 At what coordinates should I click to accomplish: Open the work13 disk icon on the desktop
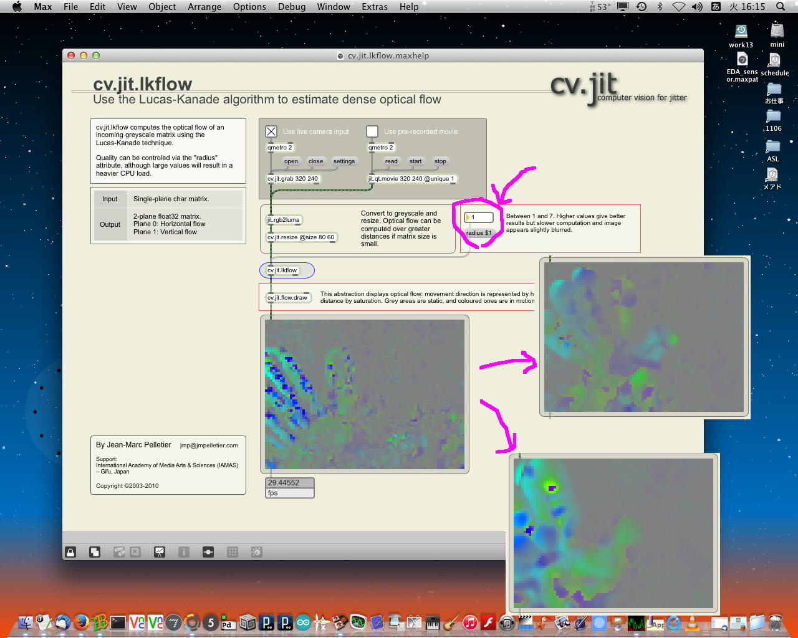(x=741, y=32)
